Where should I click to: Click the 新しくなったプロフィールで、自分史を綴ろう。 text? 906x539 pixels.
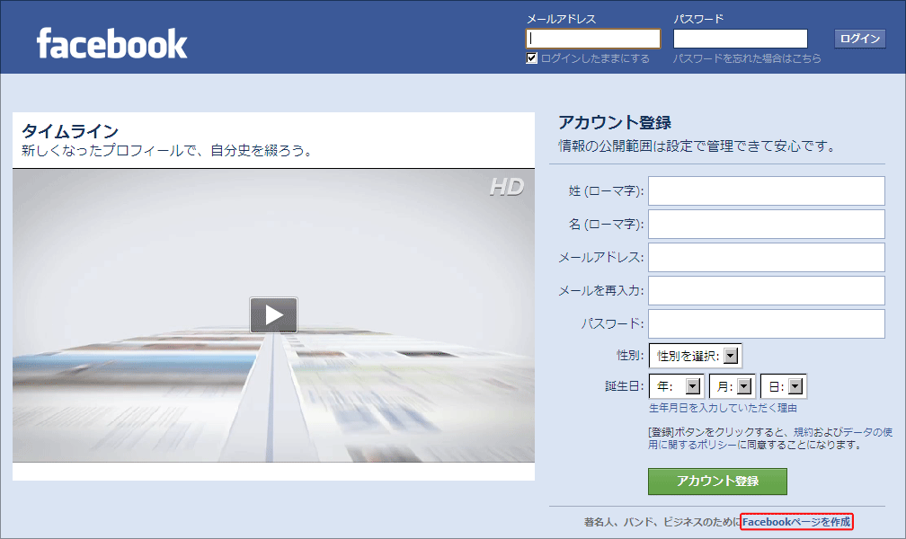click(168, 151)
